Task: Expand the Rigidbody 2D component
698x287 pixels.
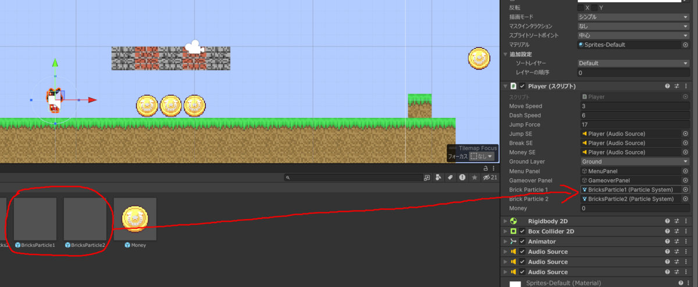Action: point(505,221)
